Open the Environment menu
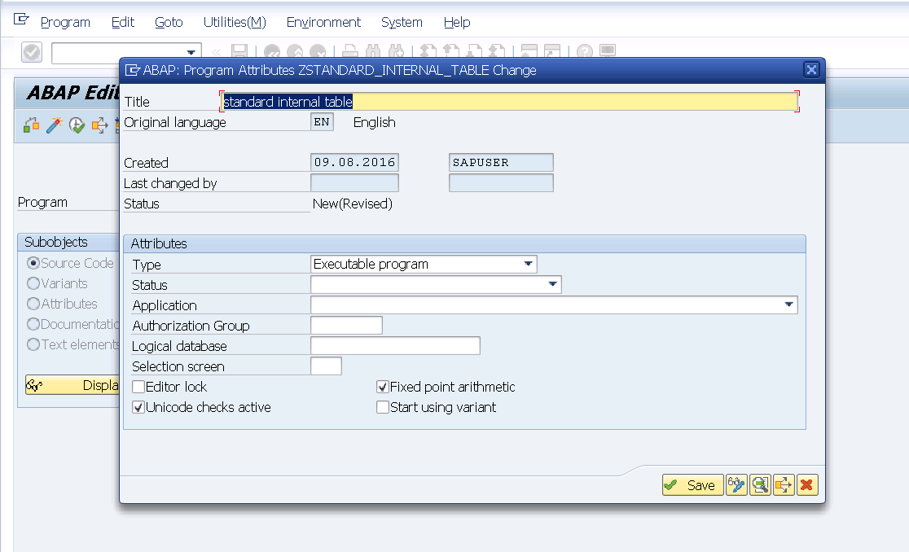 (x=323, y=22)
